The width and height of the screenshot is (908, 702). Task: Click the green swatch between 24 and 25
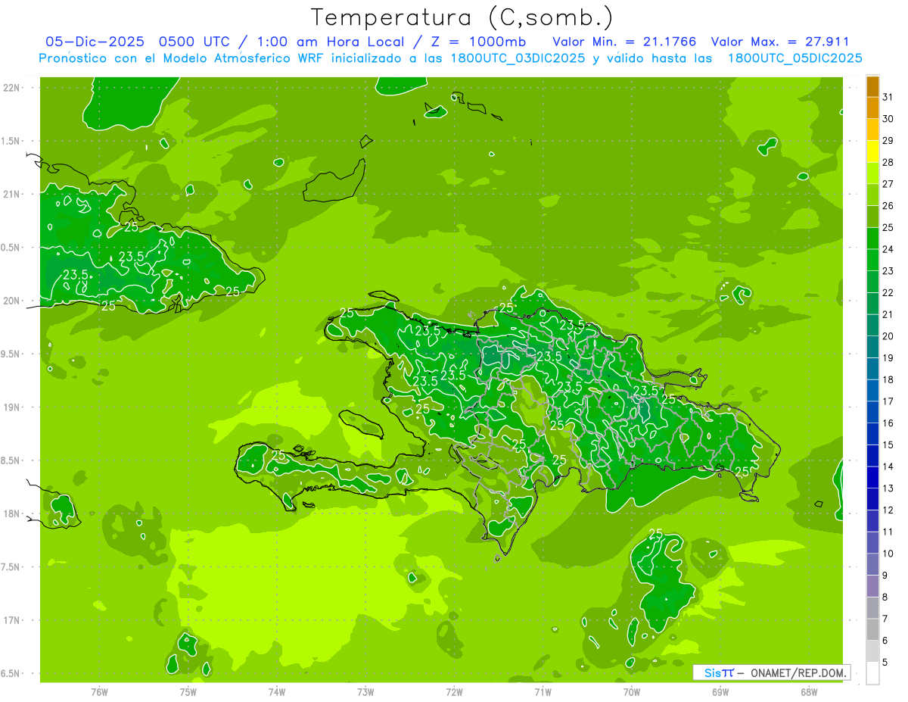[x=872, y=239]
